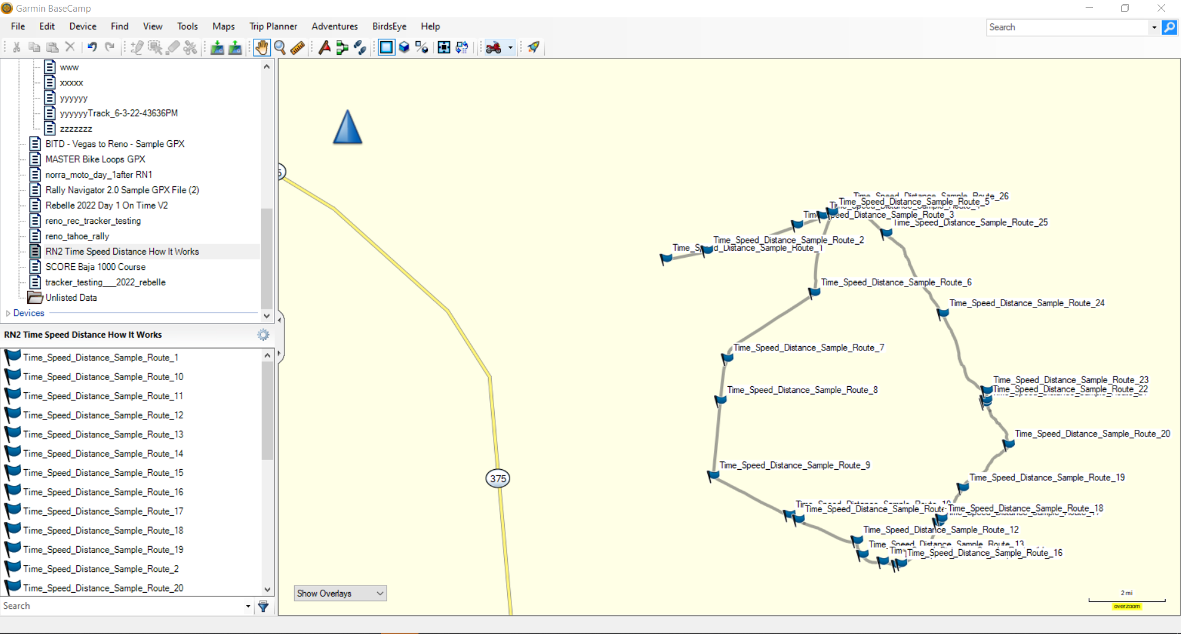Open the Trip Planner menu
Viewport: 1181px width, 634px height.
[273, 26]
